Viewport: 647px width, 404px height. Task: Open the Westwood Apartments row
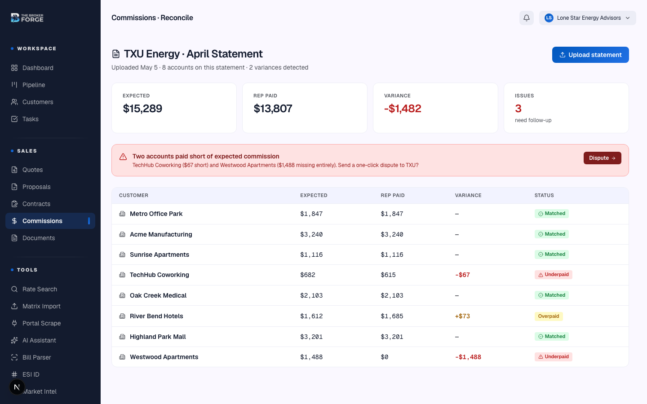click(370, 357)
